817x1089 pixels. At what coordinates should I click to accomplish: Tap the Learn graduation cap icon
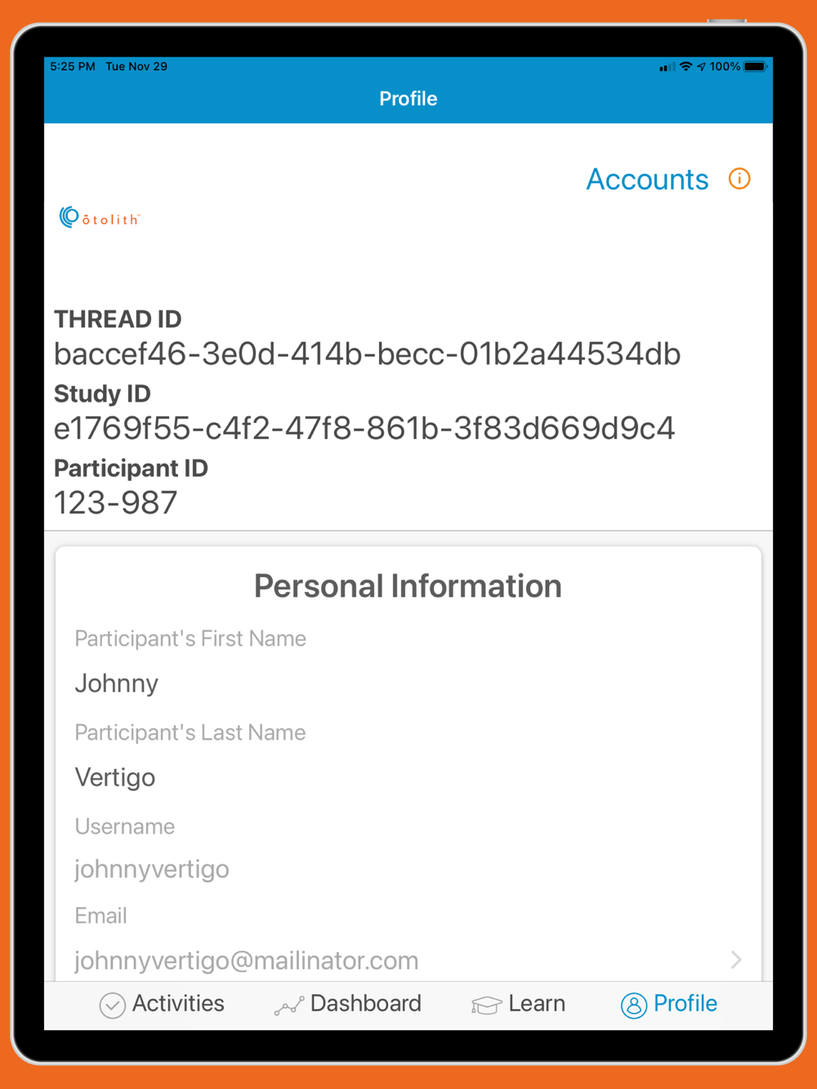coord(486,1006)
